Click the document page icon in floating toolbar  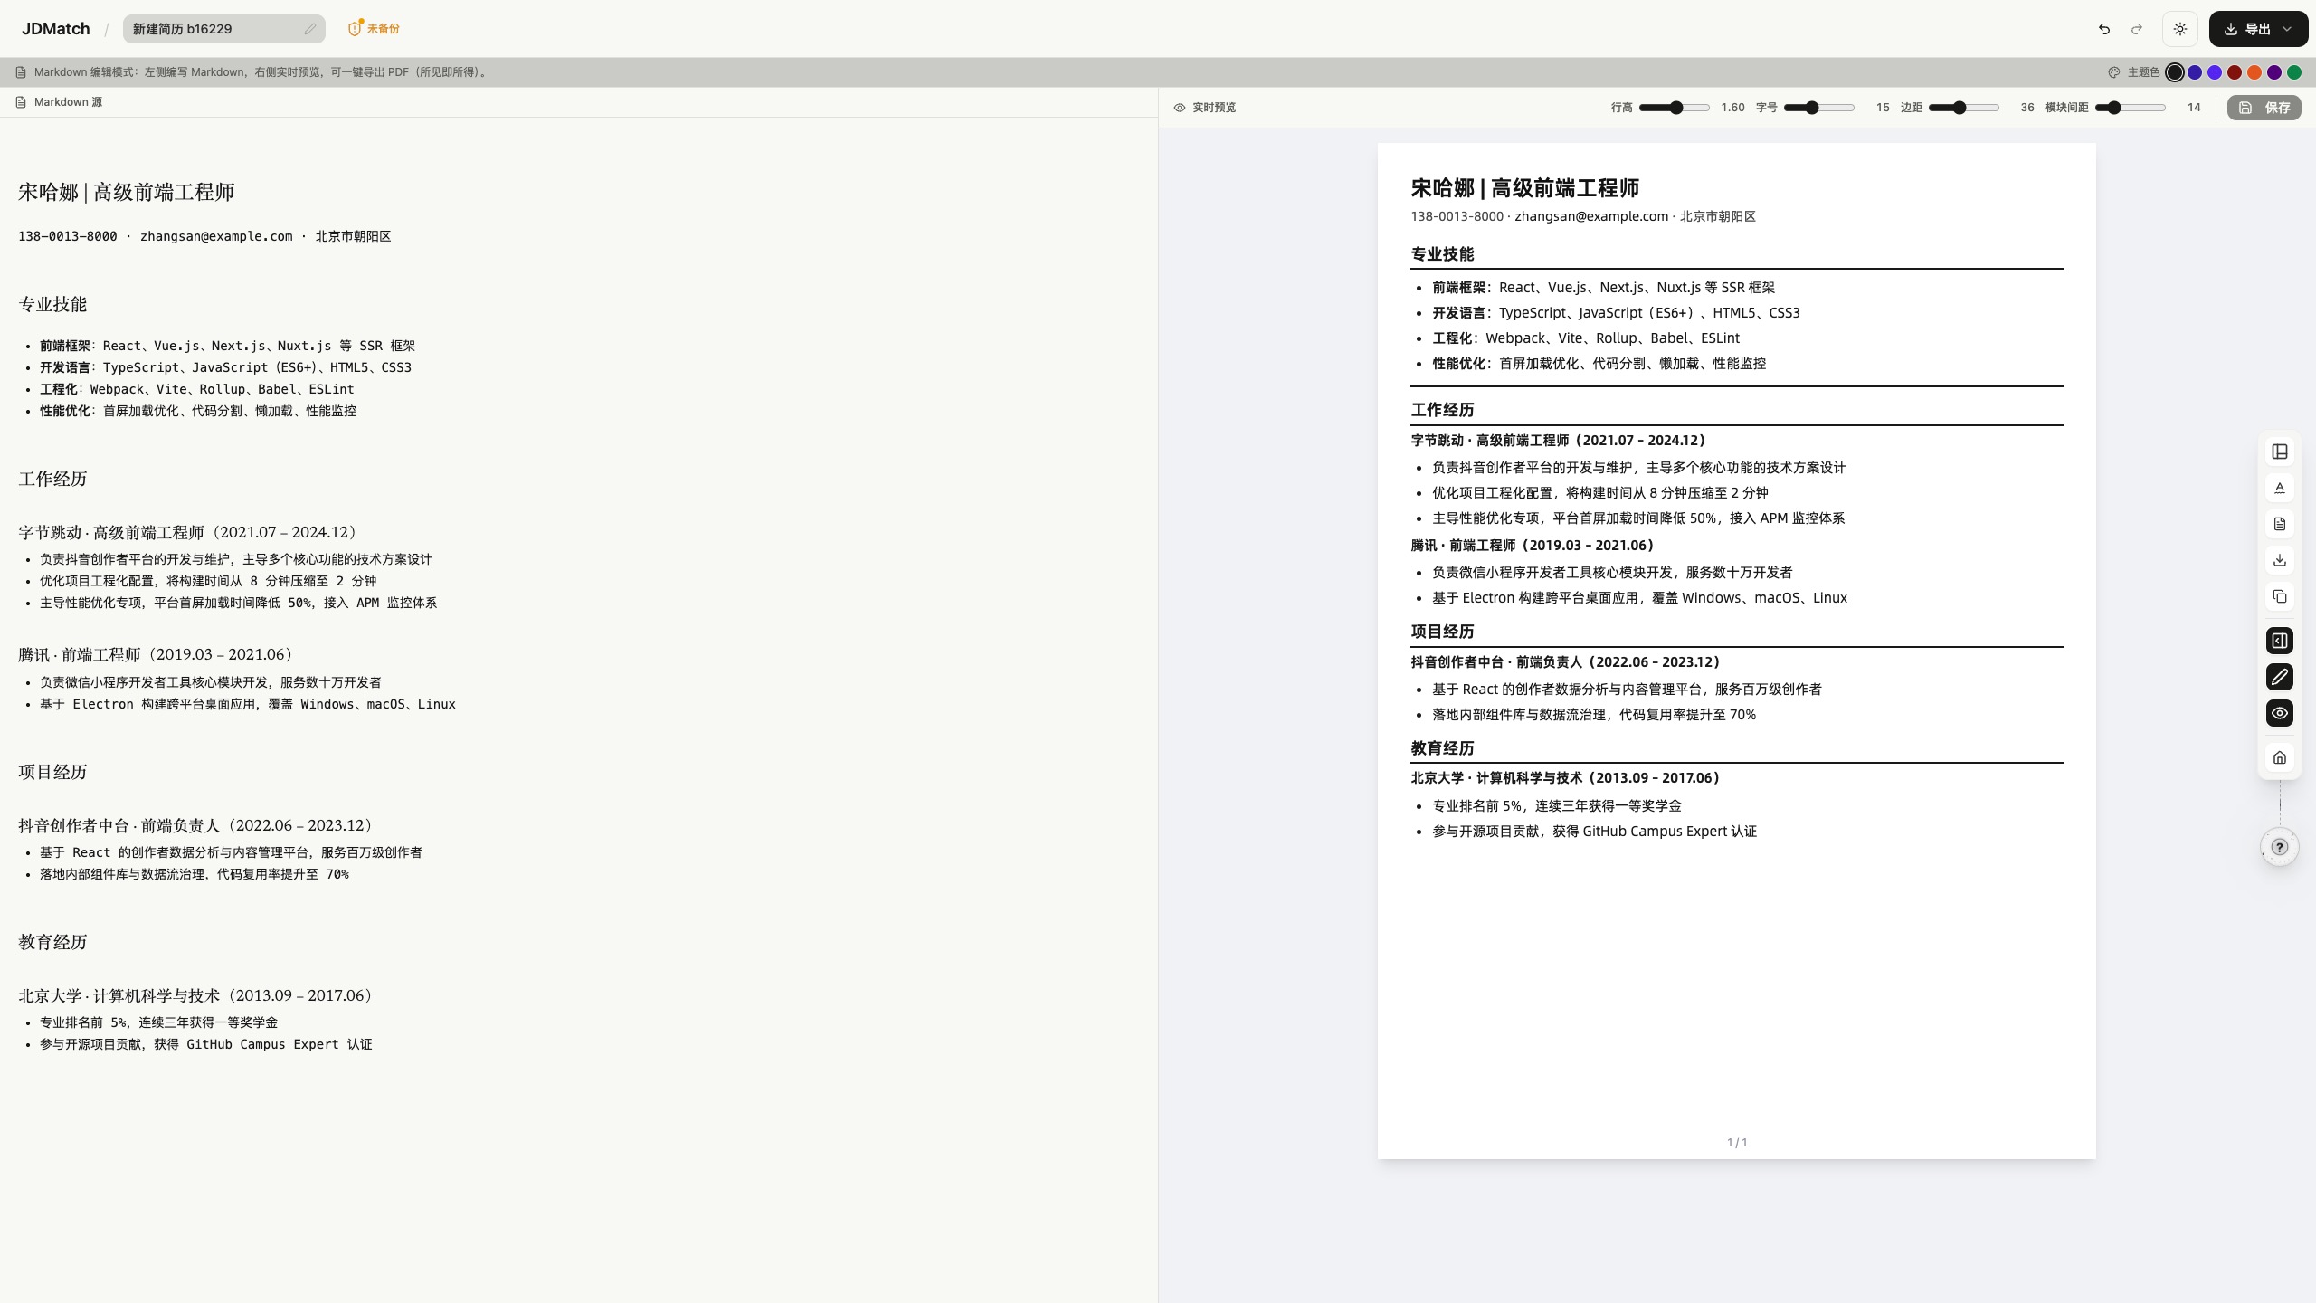(2279, 524)
